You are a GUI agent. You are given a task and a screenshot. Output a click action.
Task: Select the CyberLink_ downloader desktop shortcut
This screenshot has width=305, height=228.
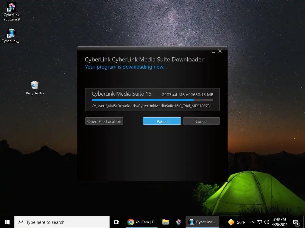tap(12, 36)
